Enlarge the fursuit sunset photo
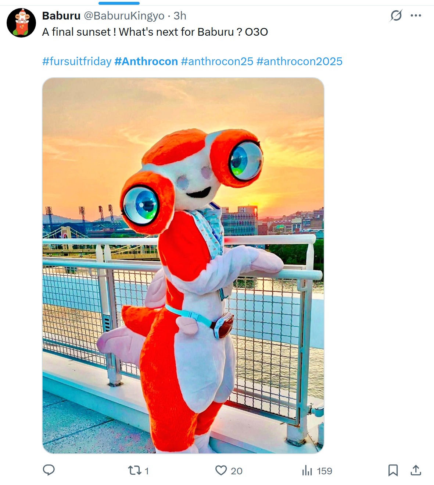Screen dimensions: 434x485 click(183, 265)
